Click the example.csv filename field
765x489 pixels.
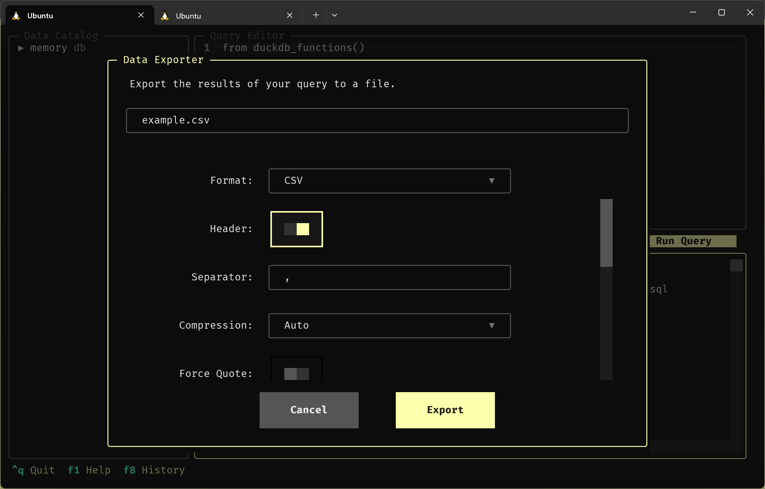coord(377,120)
